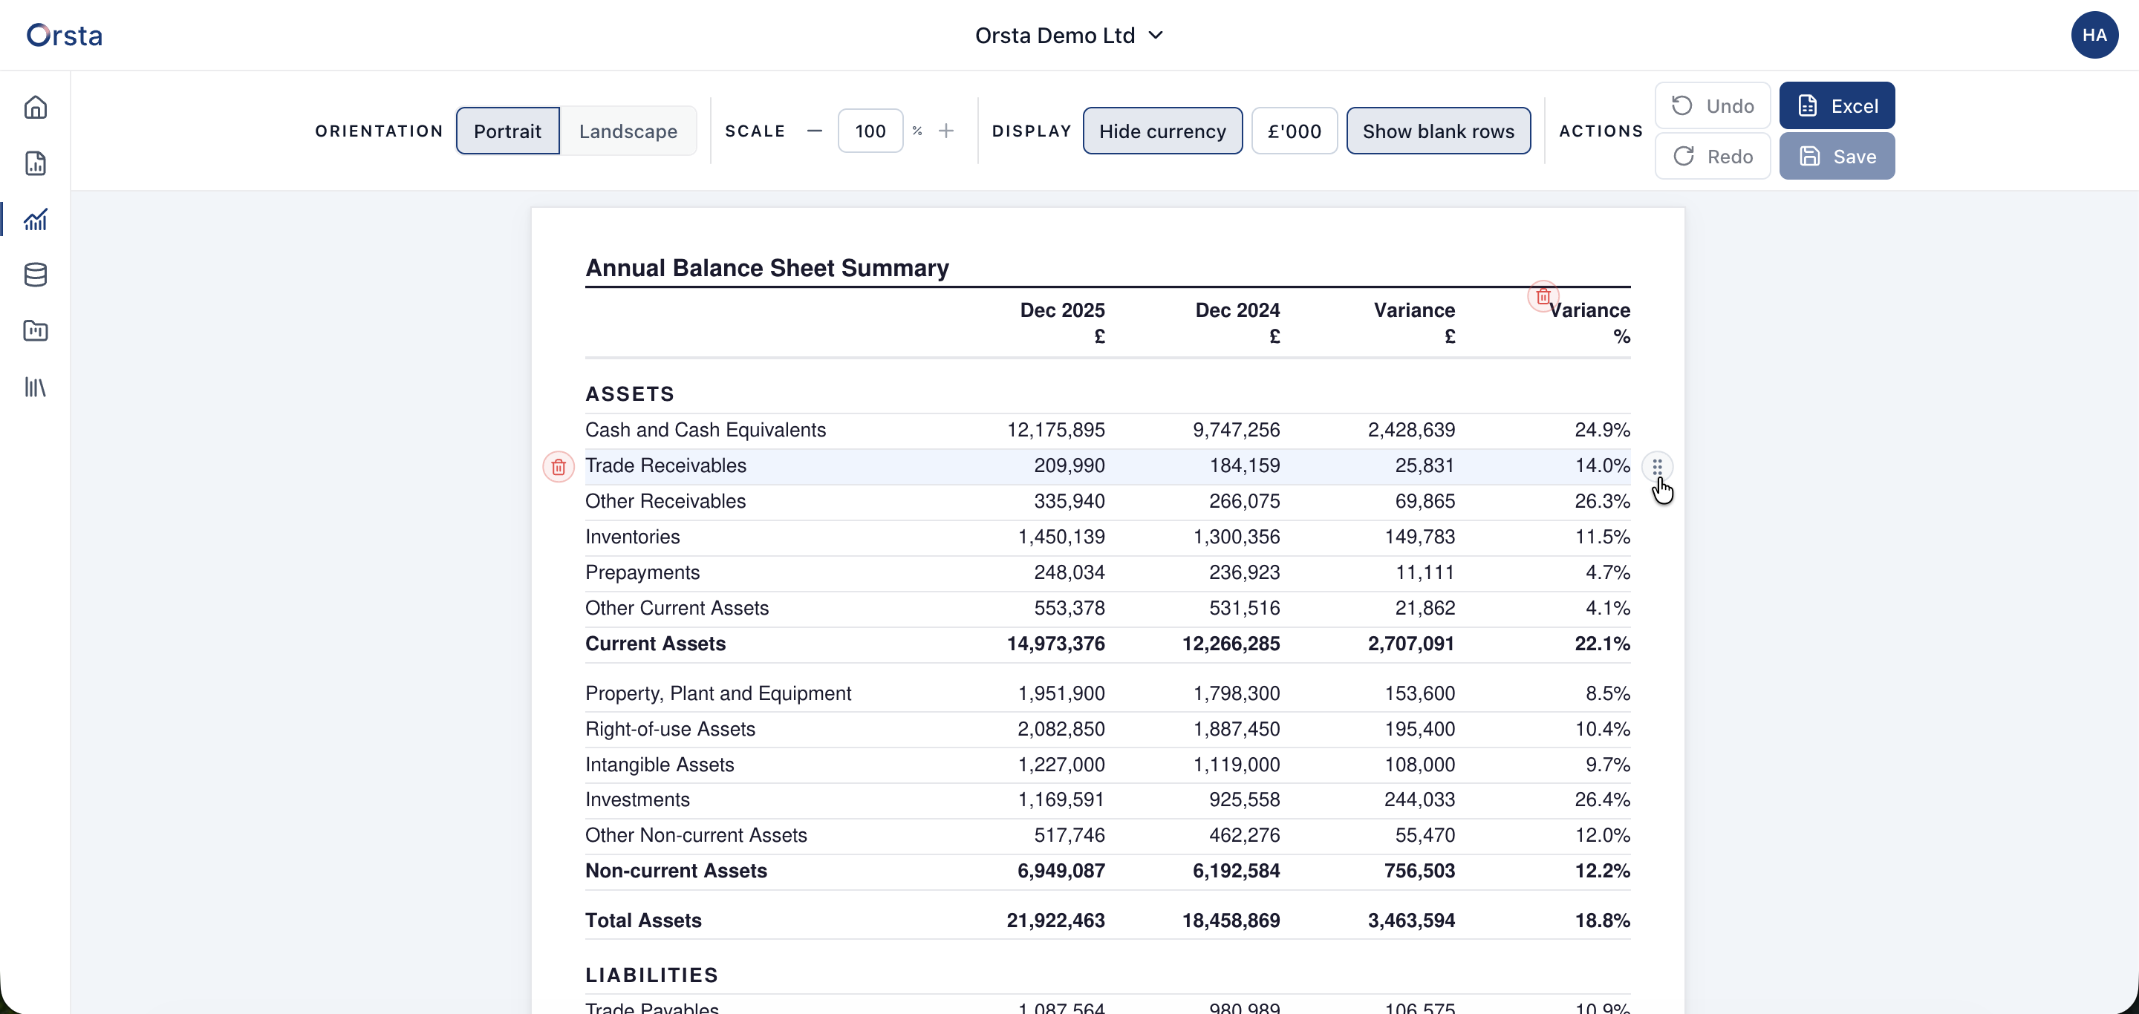The image size is (2139, 1014).
Task: Open the database icon in sidebar
Action: [35, 275]
